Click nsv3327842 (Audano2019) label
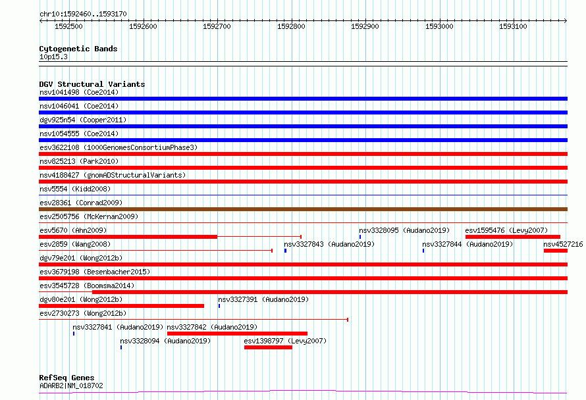The width and height of the screenshot is (586, 400). 212,327
